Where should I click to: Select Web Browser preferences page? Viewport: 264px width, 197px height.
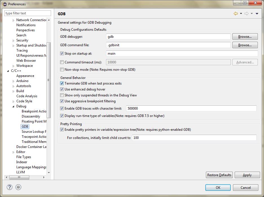[x=26, y=61]
